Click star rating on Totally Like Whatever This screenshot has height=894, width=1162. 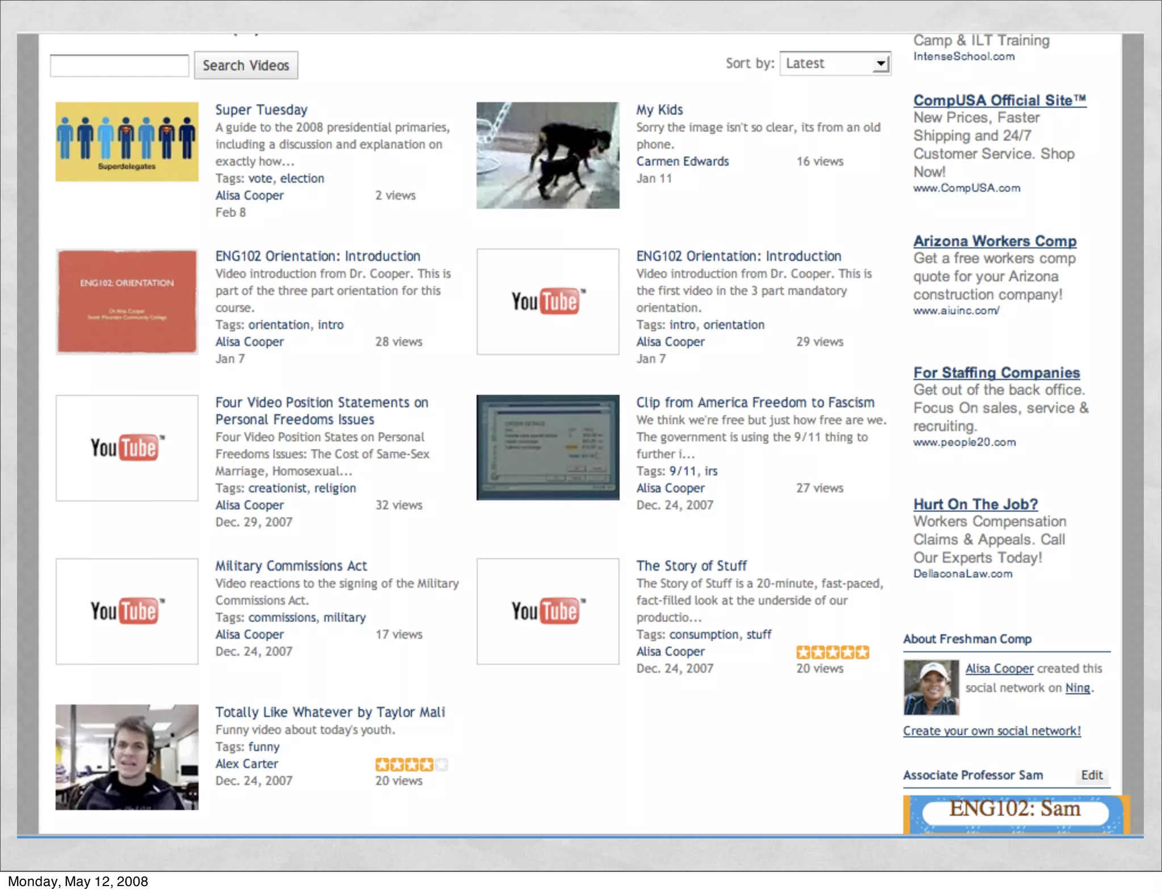point(411,765)
